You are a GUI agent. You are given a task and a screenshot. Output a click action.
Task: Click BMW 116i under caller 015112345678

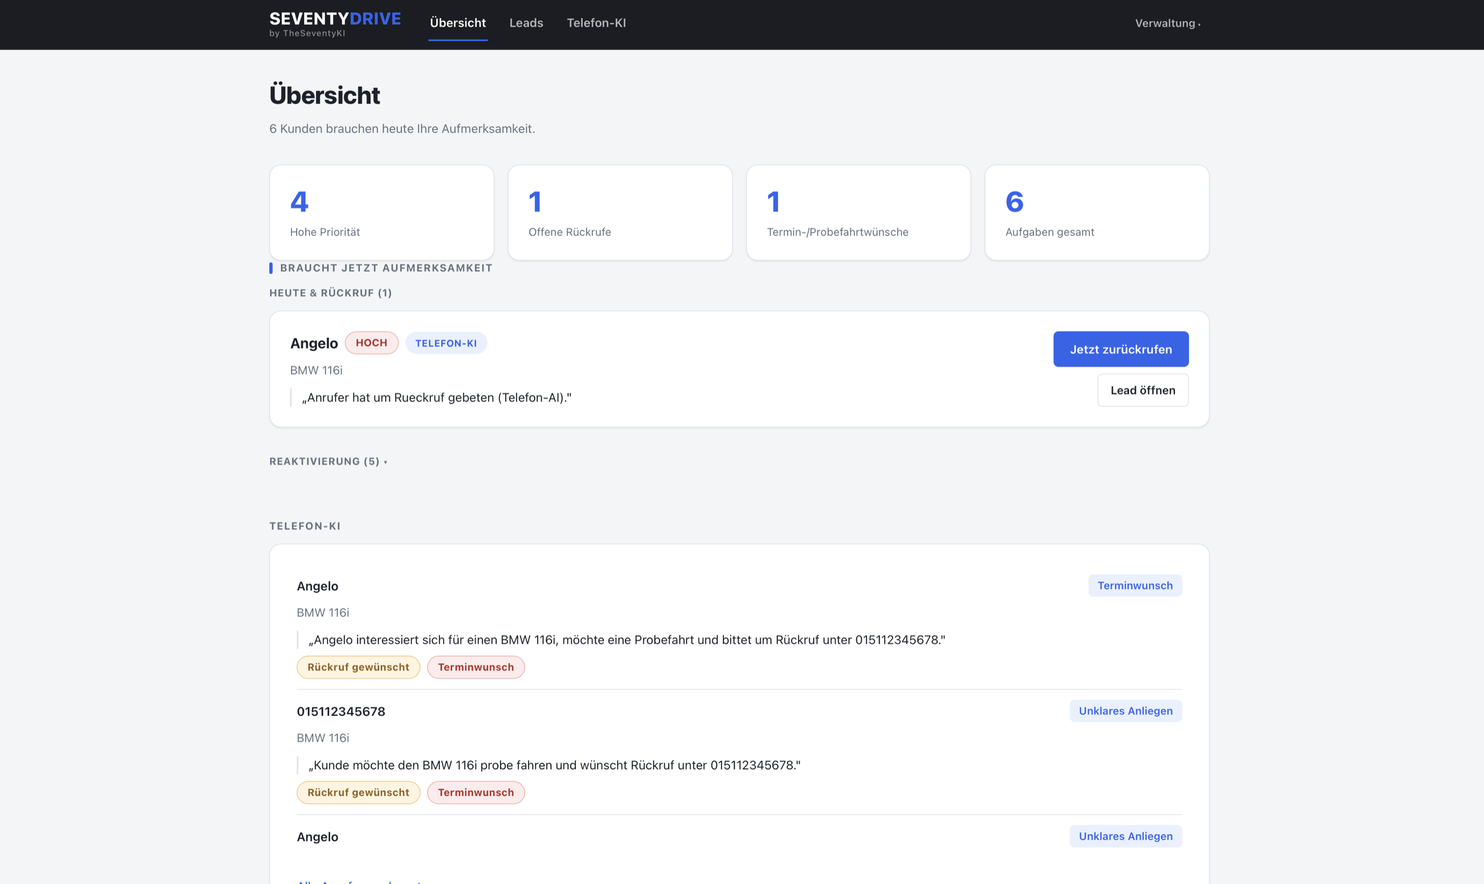coord(322,737)
